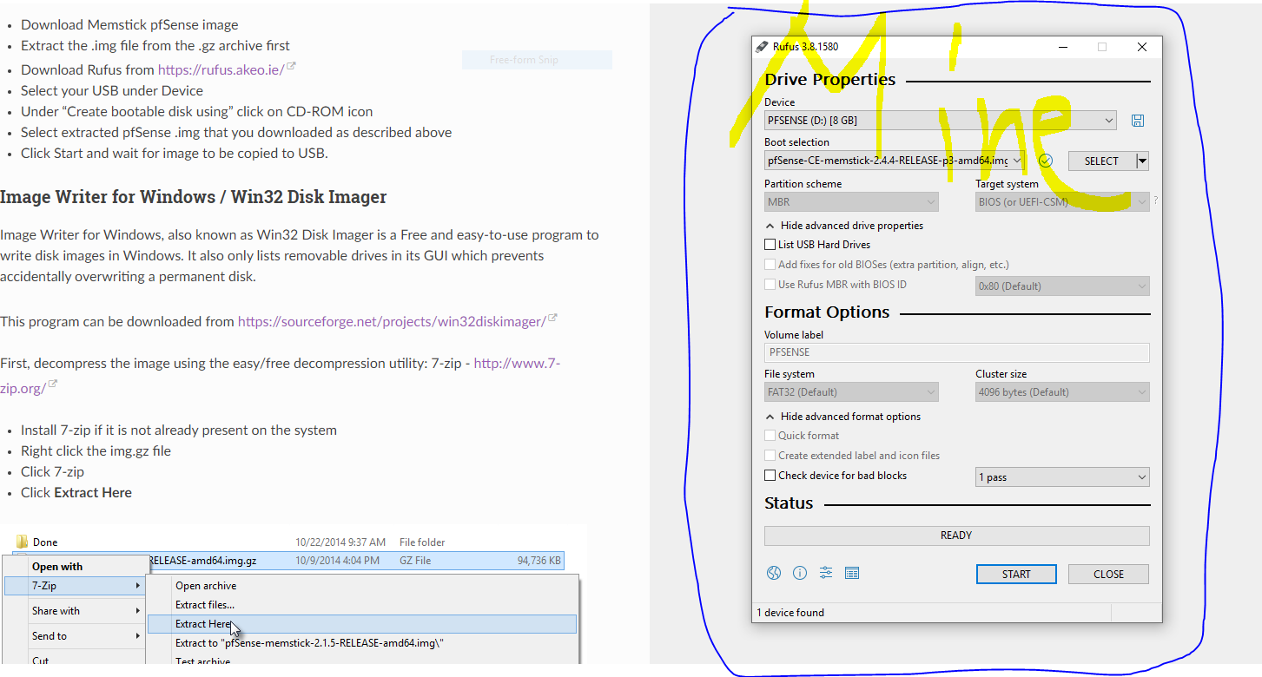Open the rufus.akeo.ie link

point(221,69)
